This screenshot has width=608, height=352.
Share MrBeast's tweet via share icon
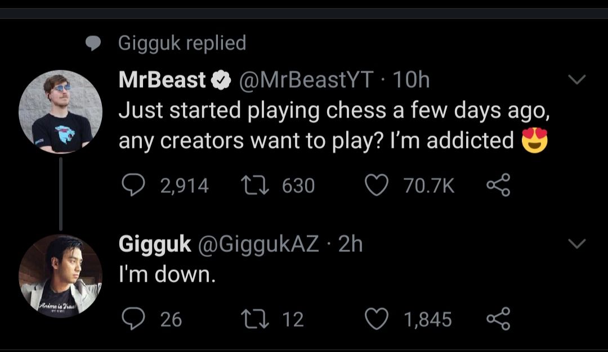click(x=498, y=186)
